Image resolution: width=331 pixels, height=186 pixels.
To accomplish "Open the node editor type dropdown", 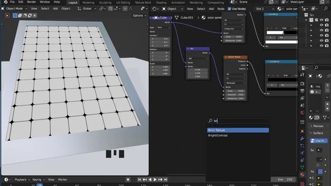I will coord(155,9).
